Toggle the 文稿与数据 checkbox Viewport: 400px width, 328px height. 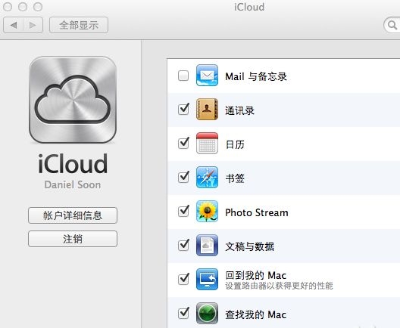tap(183, 245)
